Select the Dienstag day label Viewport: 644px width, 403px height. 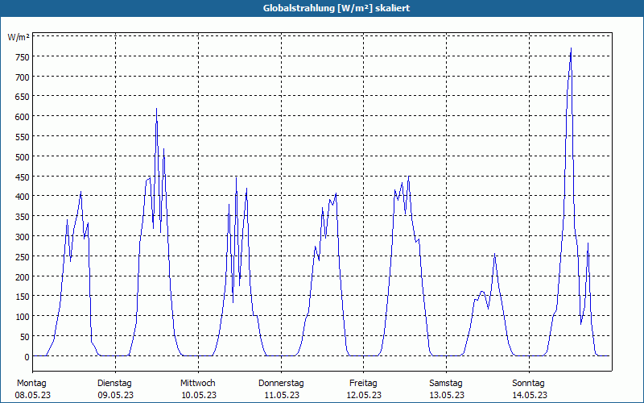114,384
